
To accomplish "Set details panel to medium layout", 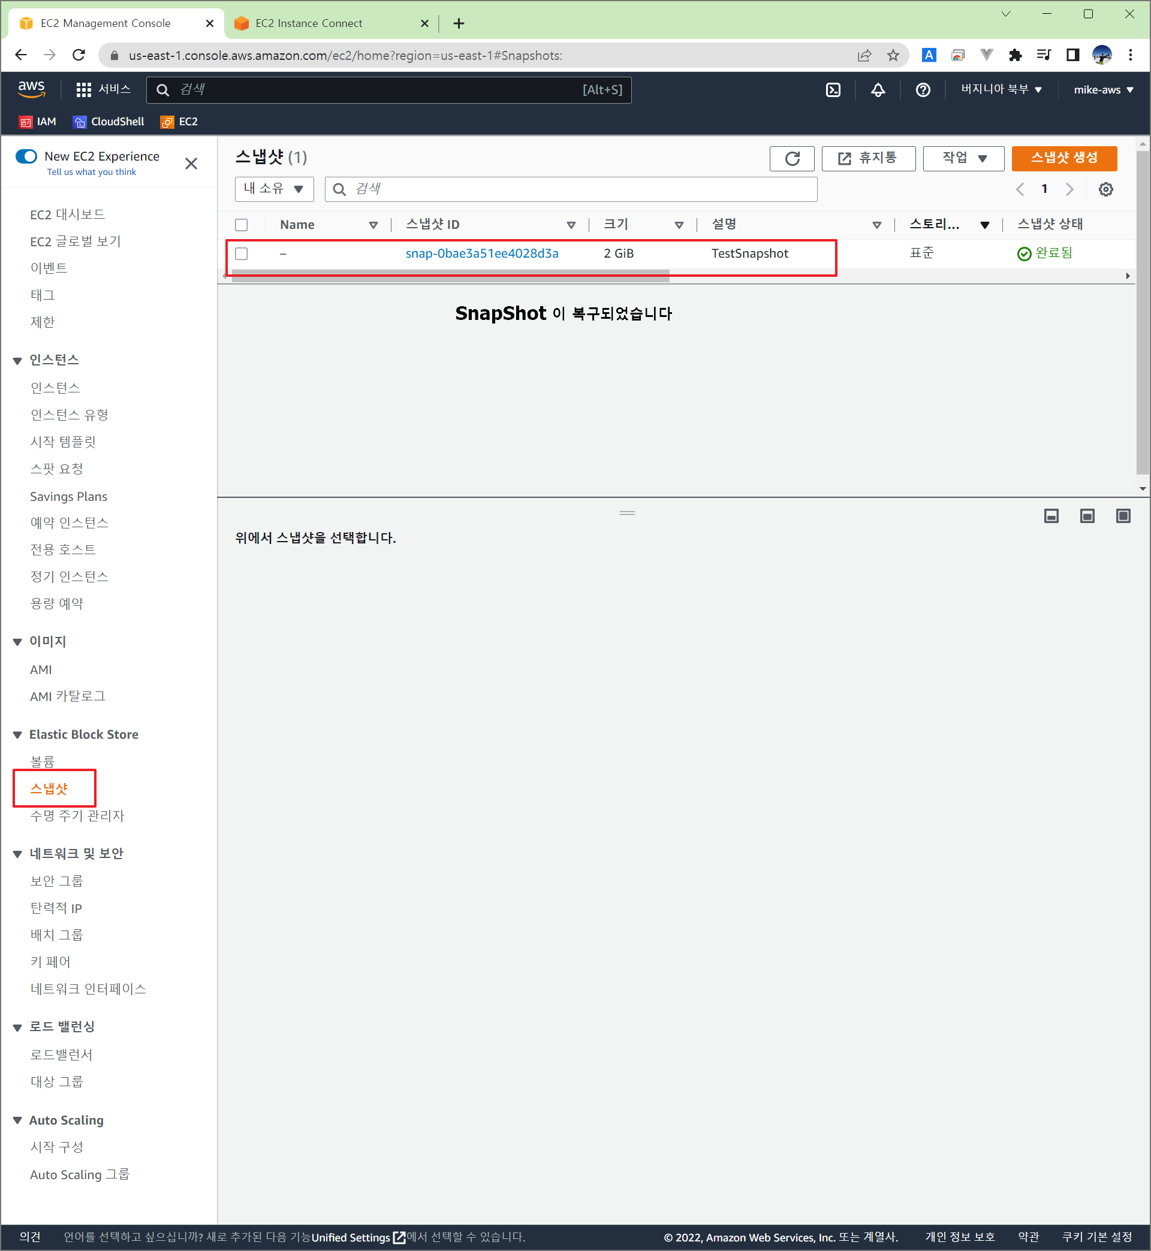I will (x=1087, y=516).
